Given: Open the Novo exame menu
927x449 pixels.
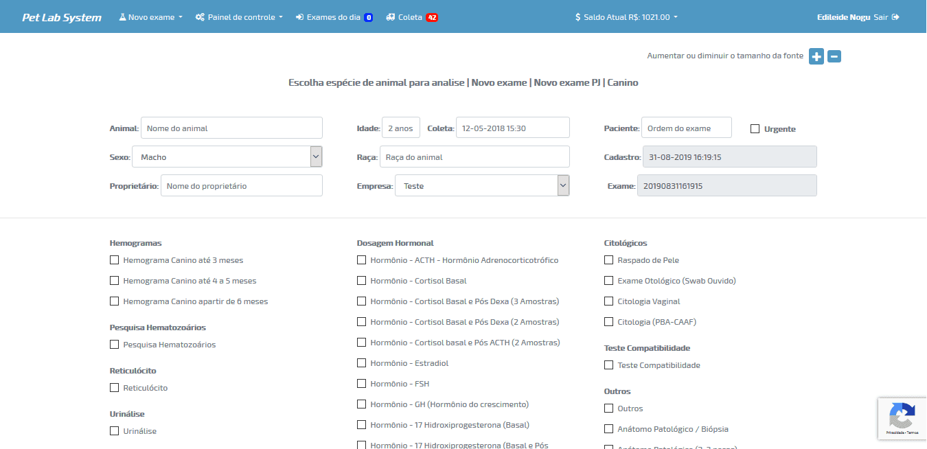Looking at the screenshot, I should click(151, 17).
